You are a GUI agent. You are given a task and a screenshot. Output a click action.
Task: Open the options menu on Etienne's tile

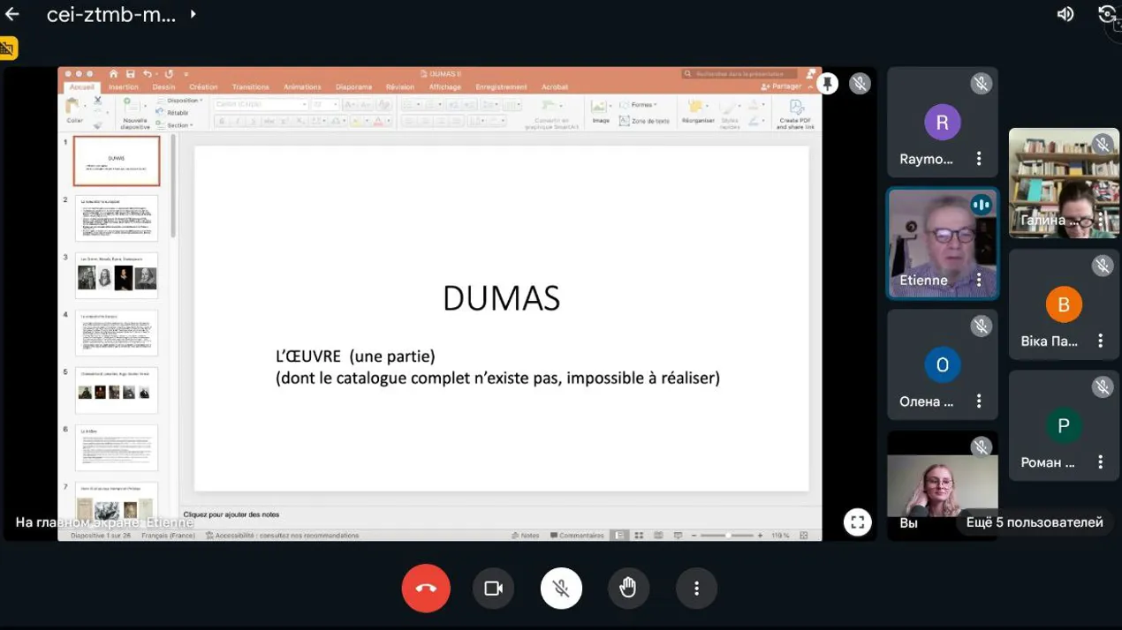click(979, 280)
